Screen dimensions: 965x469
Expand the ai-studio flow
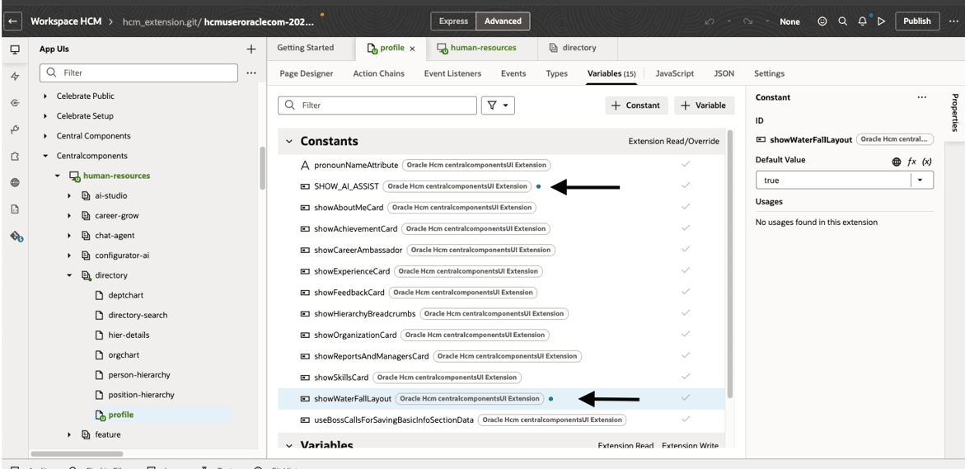click(x=69, y=195)
